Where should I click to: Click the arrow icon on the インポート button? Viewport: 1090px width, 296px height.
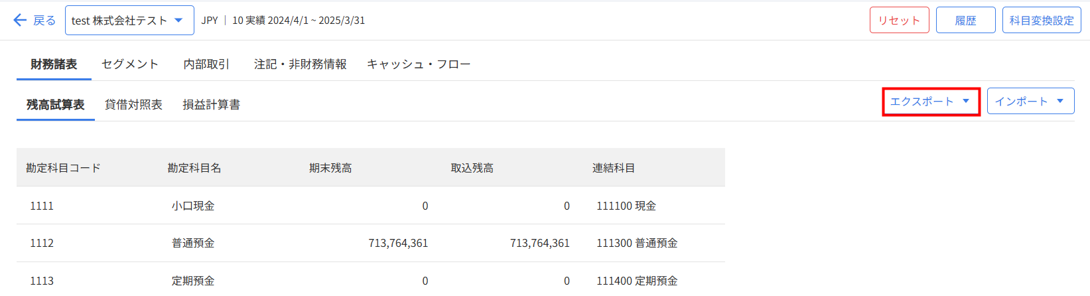click(x=1060, y=102)
